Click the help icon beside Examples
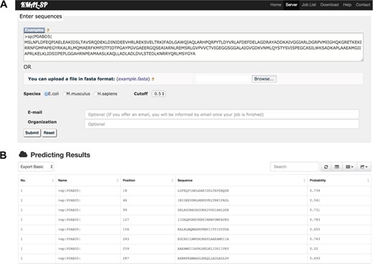 coord(48,30)
